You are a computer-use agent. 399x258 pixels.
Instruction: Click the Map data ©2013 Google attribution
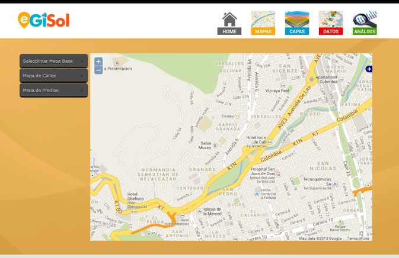pyautogui.click(x=320, y=238)
